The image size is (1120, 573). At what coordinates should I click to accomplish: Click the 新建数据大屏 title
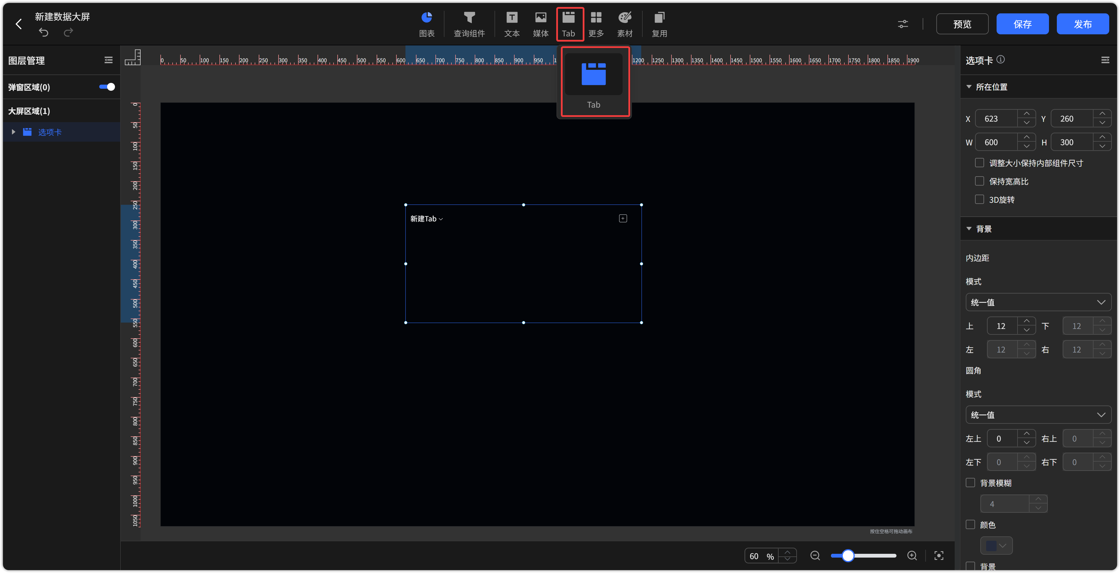(x=62, y=17)
